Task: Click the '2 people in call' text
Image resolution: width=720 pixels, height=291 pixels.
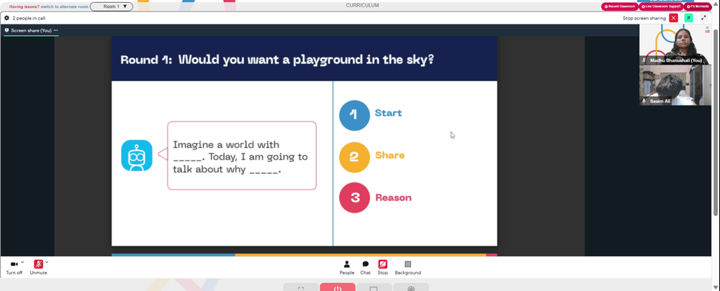Action: [x=29, y=19]
